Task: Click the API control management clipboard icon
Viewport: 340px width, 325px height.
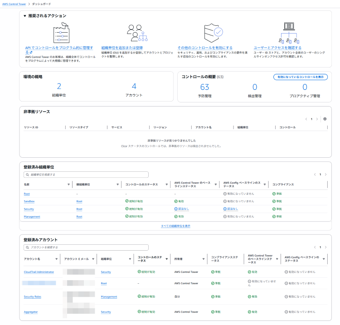Action: [x=61, y=33]
